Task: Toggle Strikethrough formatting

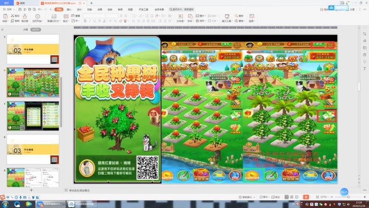Action: pyautogui.click(x=99, y=21)
